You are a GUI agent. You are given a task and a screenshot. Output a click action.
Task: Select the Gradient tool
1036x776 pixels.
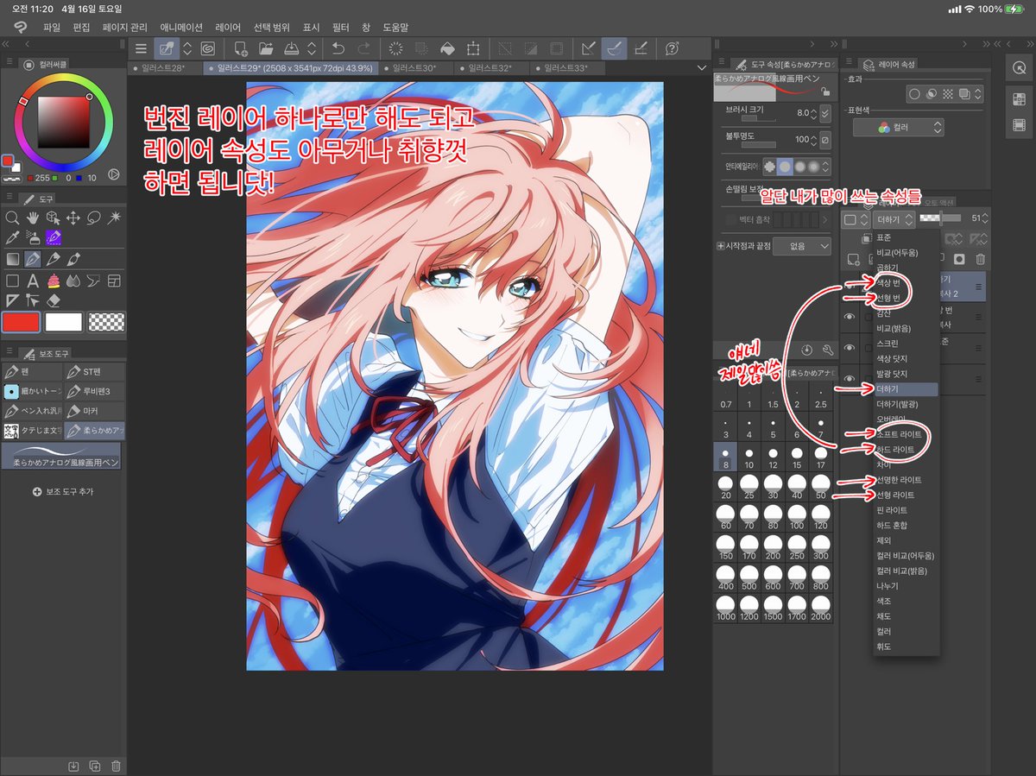[x=12, y=259]
